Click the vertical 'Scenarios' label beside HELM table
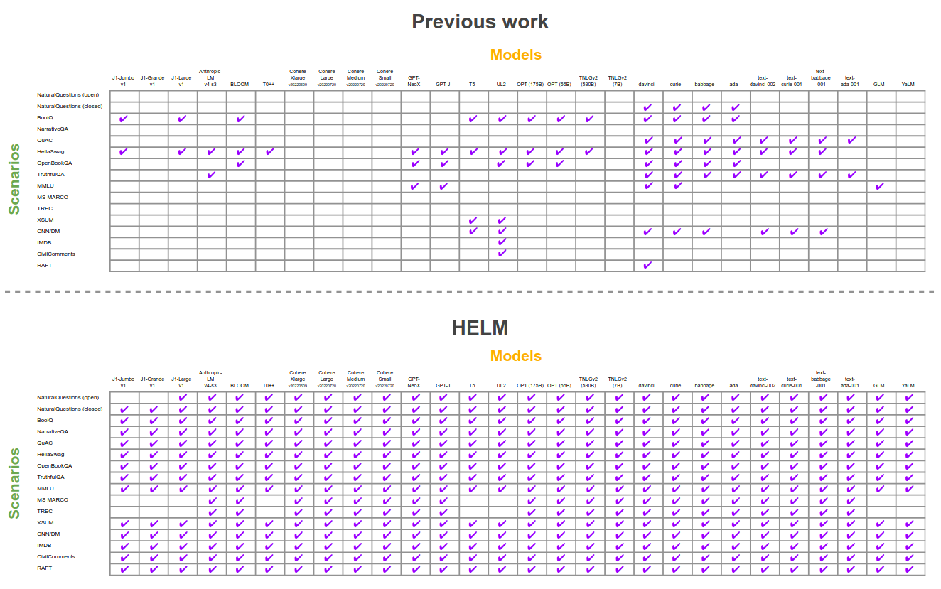The width and height of the screenshot is (941, 589). (14, 483)
